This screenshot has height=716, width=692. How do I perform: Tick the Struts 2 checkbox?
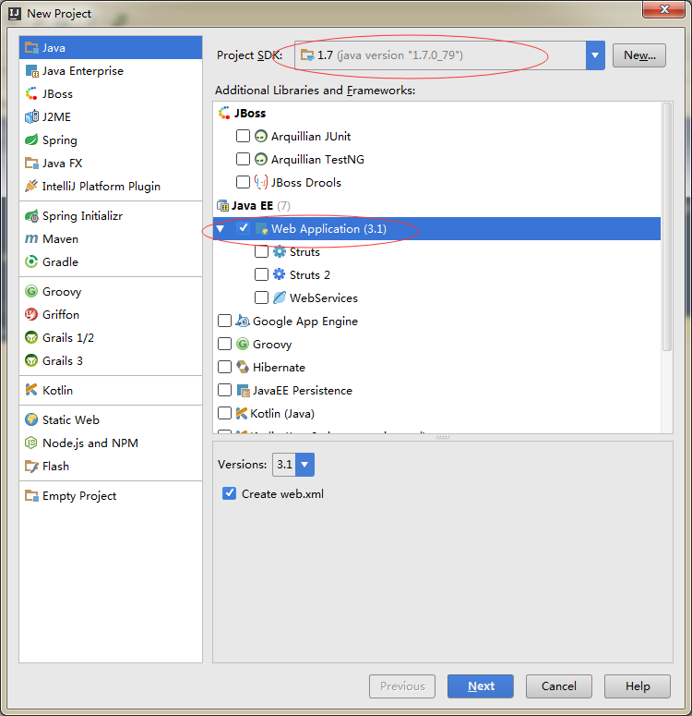coord(261,274)
